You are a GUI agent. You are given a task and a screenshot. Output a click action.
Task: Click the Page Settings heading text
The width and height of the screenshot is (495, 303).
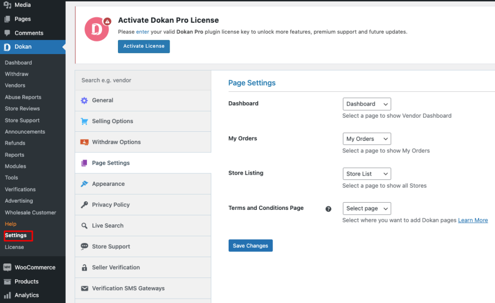(x=252, y=83)
